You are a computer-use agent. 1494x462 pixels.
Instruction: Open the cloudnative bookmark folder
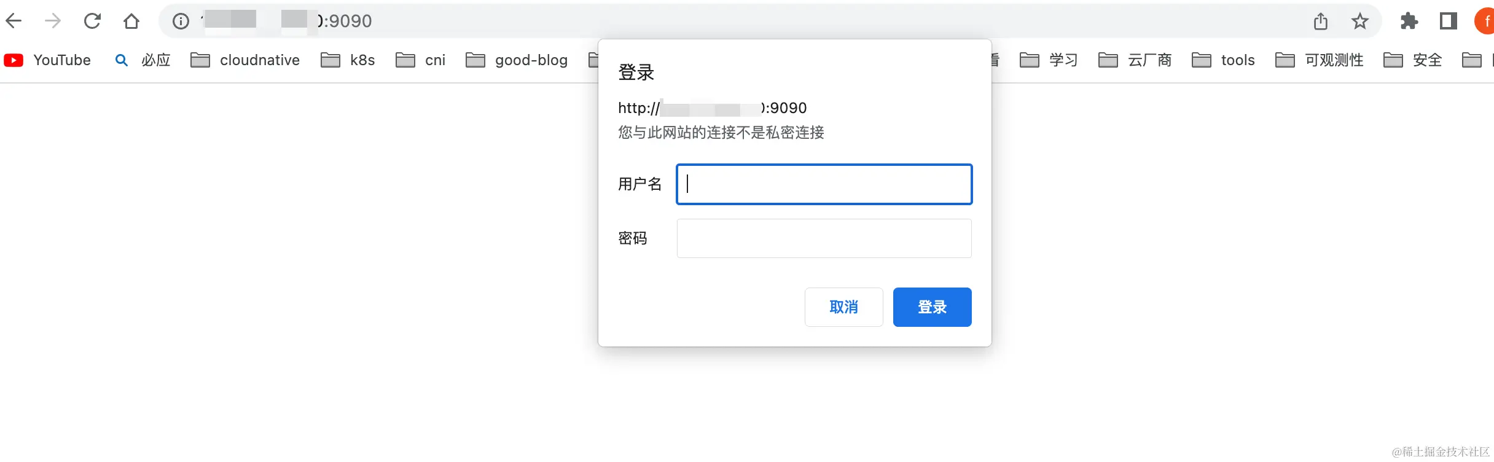coord(245,60)
